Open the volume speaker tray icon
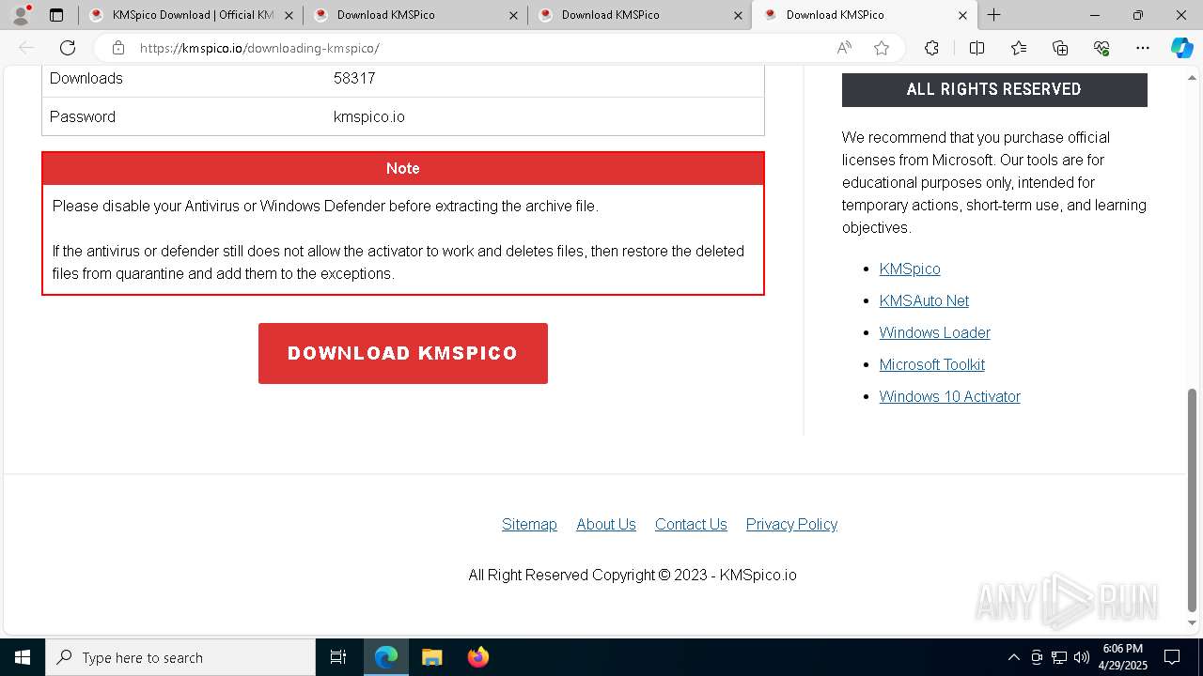 tap(1082, 657)
